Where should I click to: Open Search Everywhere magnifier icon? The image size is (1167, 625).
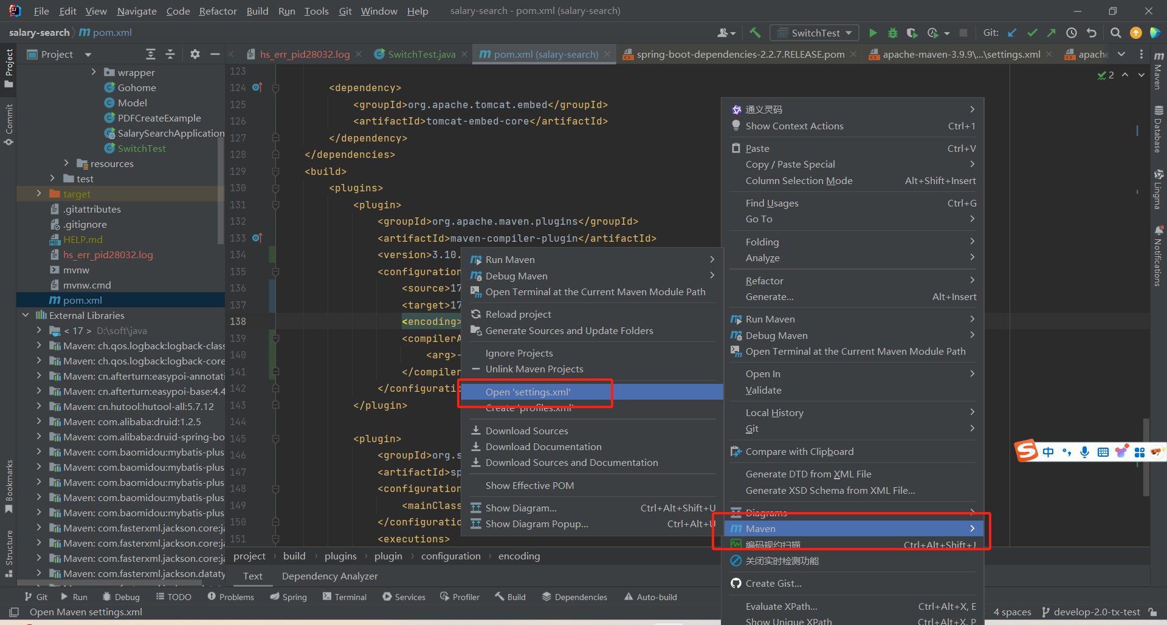[x=1115, y=33]
